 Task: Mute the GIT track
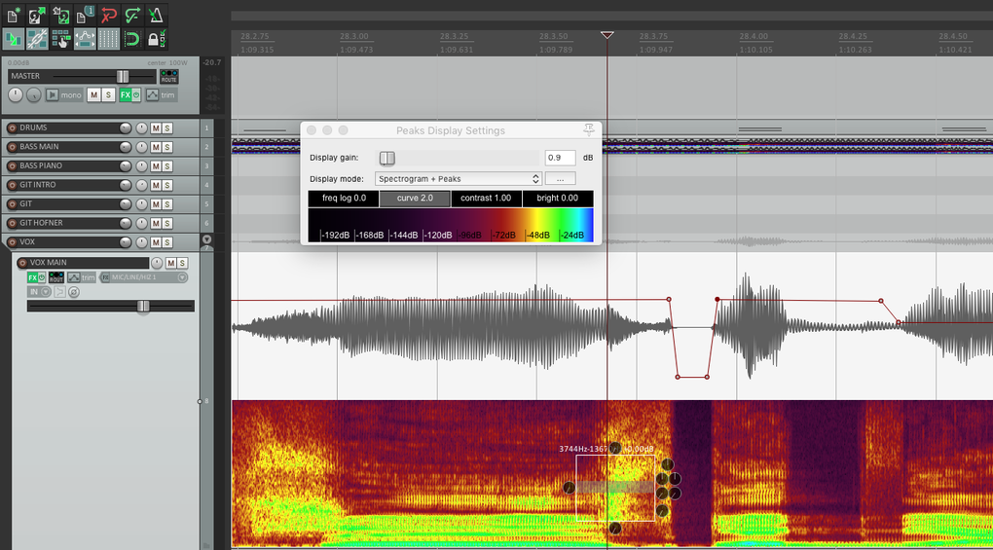coord(156,203)
